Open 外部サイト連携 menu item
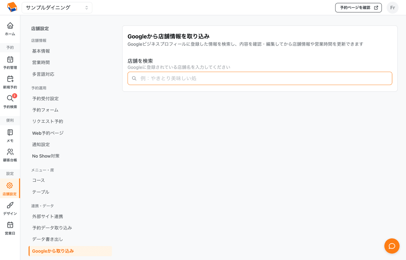406x260 pixels. (x=48, y=217)
